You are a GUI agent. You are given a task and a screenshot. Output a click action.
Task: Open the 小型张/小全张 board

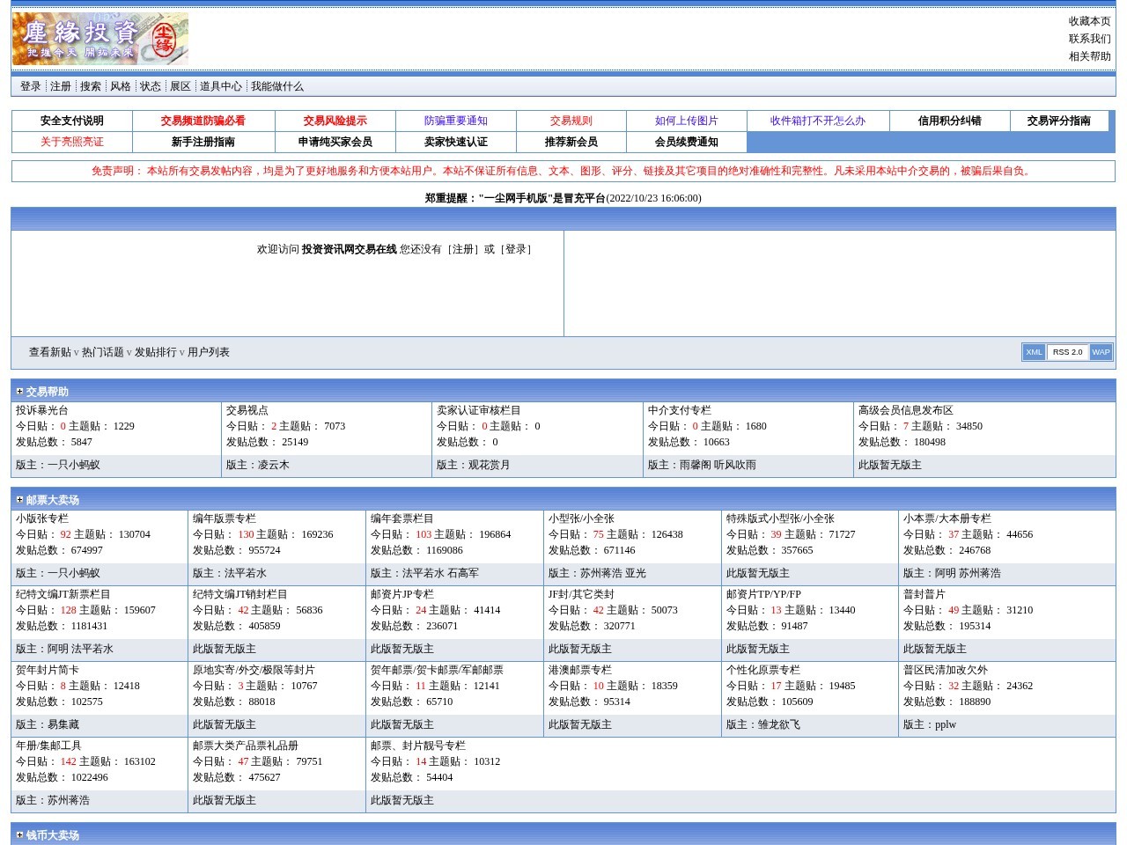(x=582, y=518)
